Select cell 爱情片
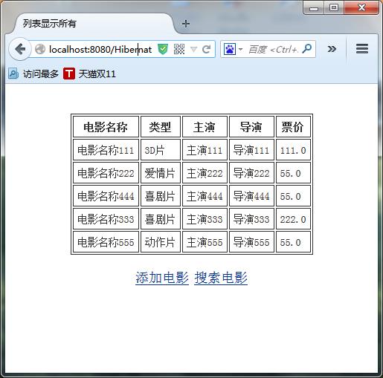Screen dimensions: 383x378 [161, 173]
